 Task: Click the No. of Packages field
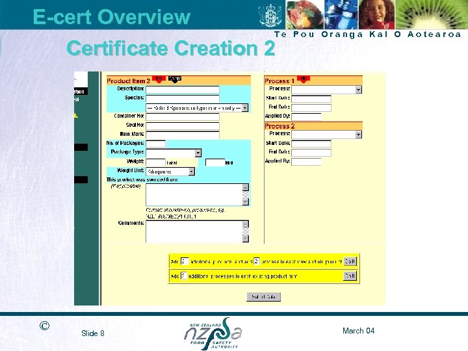pyautogui.click(x=155, y=144)
